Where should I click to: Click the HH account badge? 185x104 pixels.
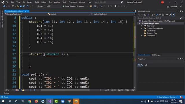tap(162, 2)
